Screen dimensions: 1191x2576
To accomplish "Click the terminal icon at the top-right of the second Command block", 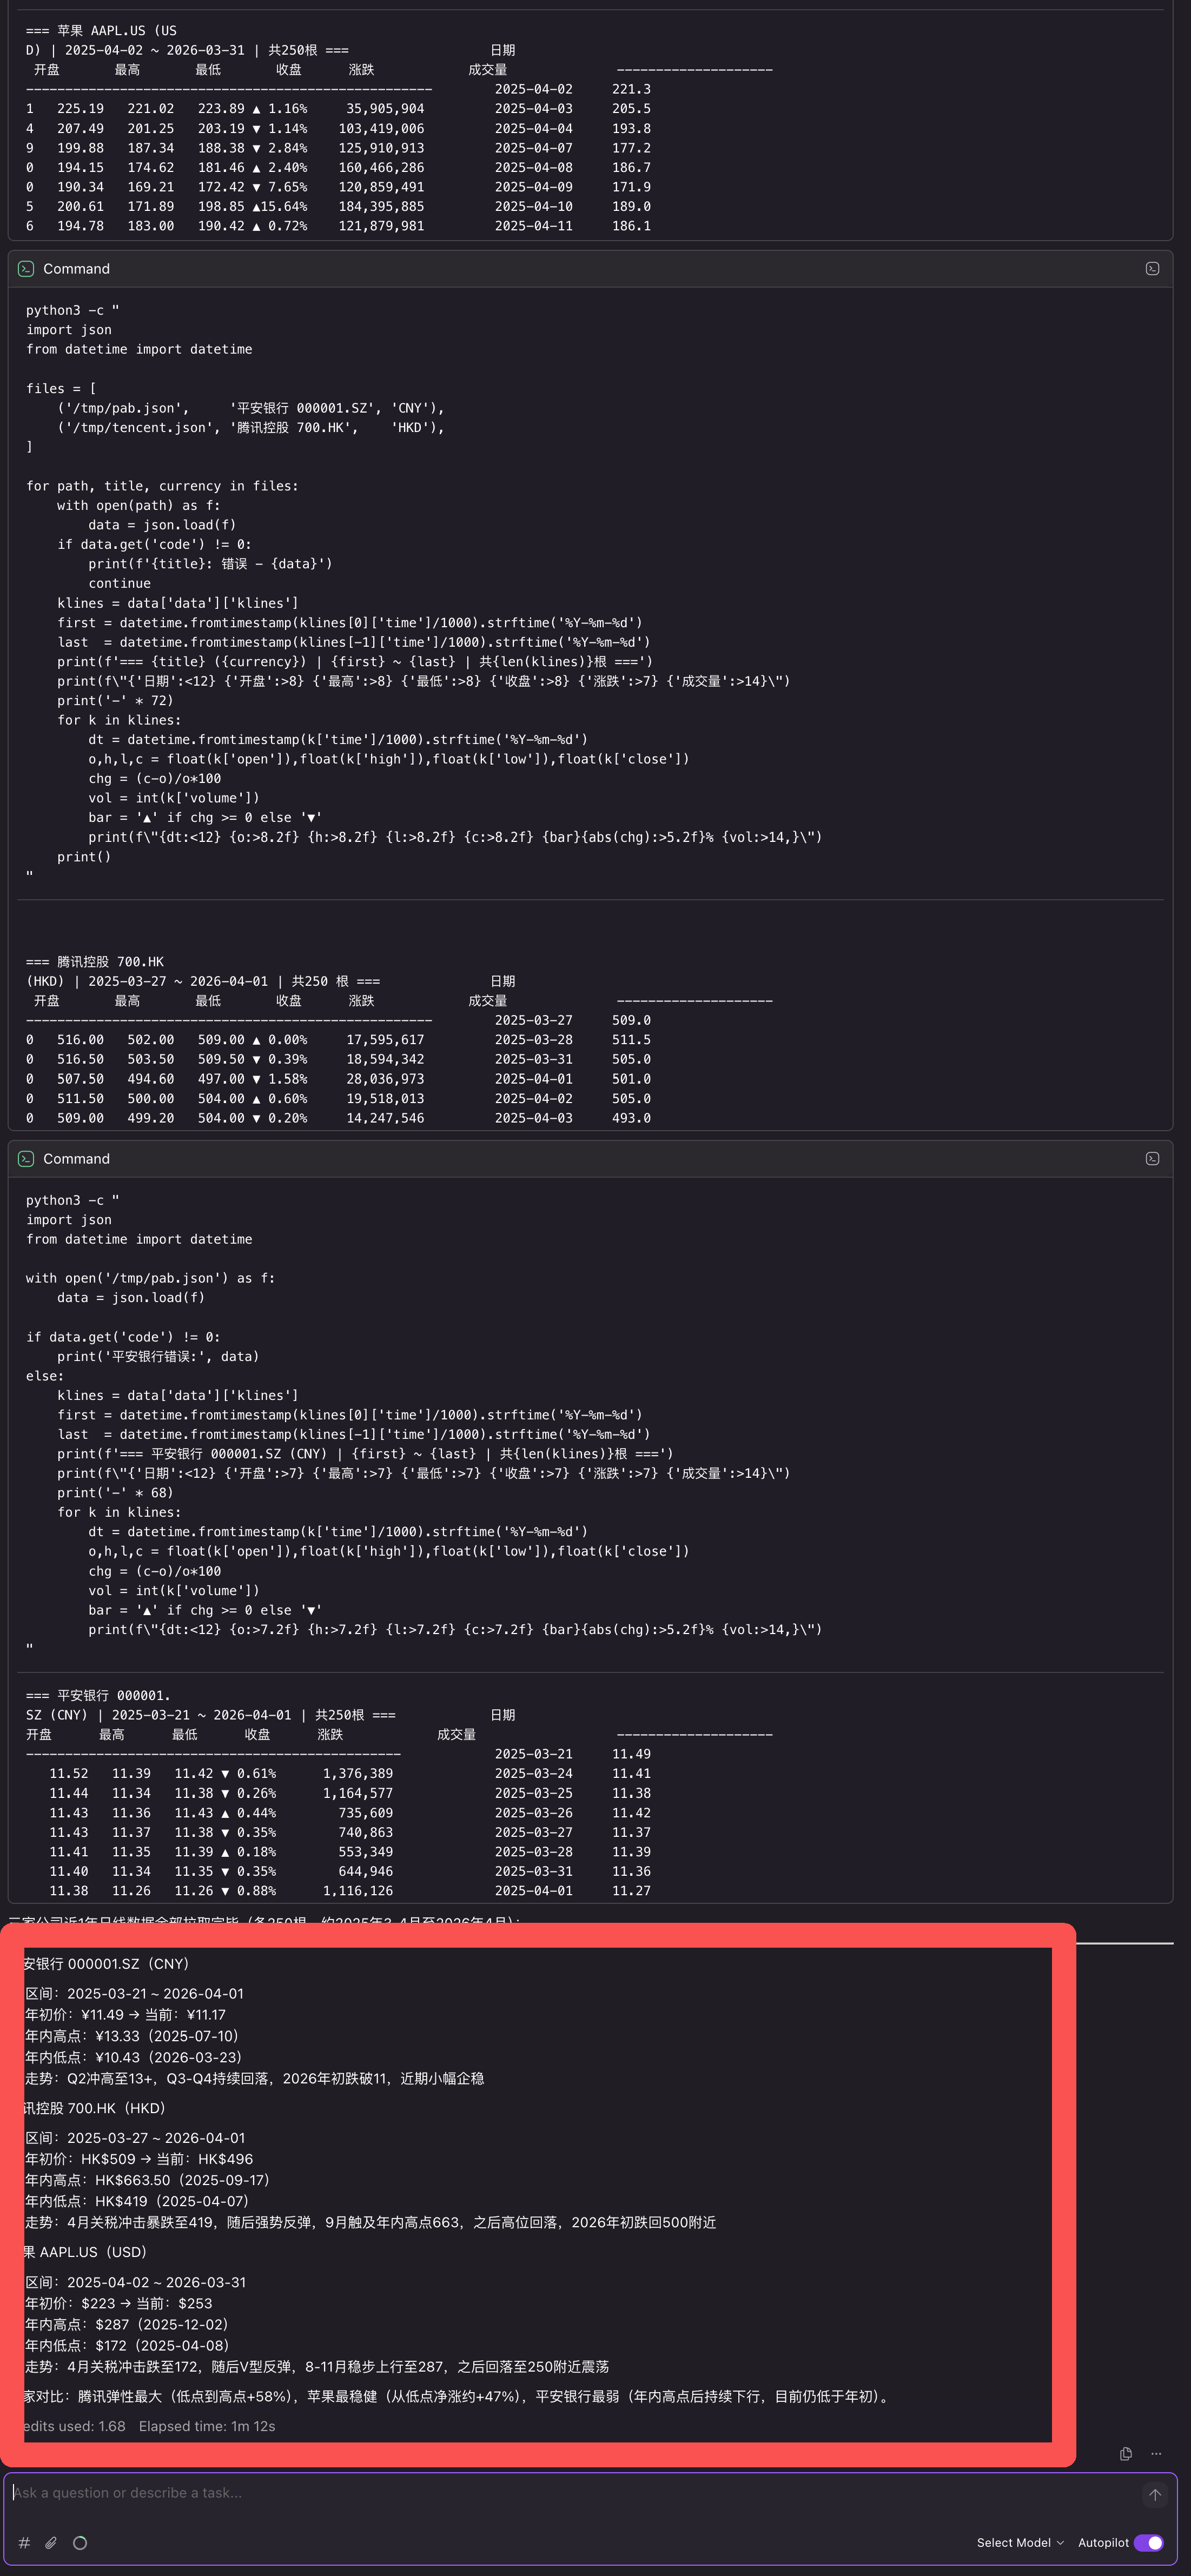I will coord(1152,1159).
